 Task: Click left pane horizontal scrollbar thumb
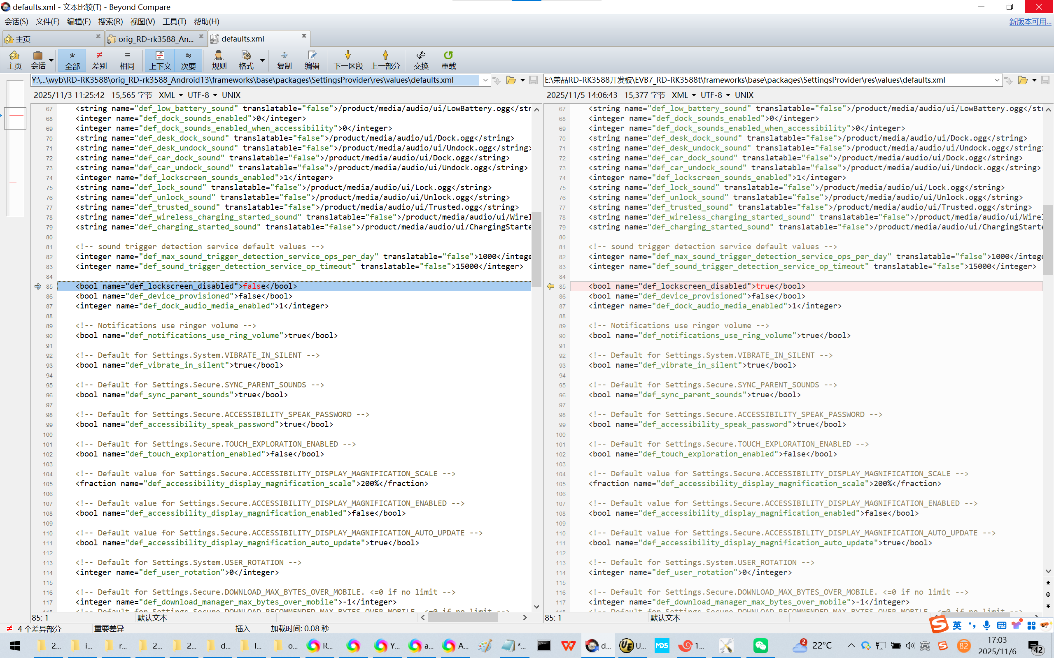462,617
